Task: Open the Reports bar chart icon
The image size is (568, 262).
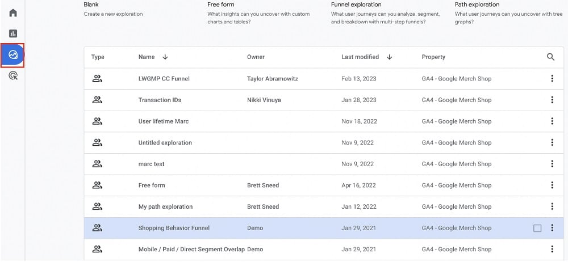Action: (x=12, y=33)
